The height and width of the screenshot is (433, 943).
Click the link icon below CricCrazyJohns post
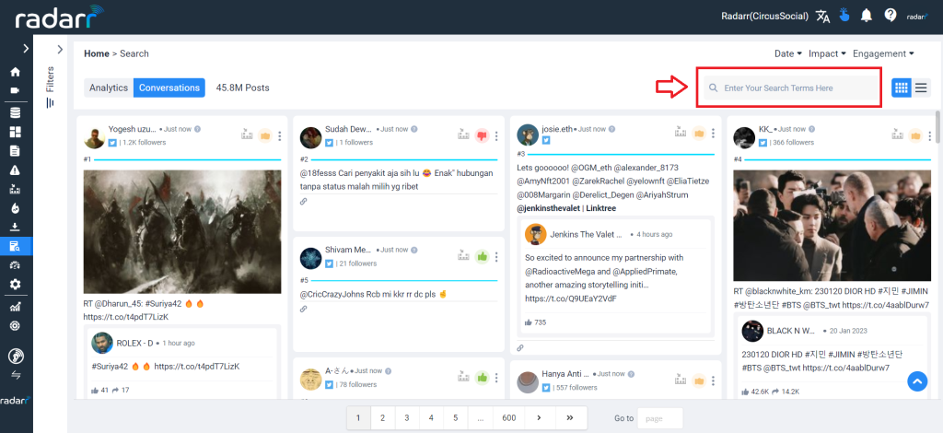click(304, 310)
